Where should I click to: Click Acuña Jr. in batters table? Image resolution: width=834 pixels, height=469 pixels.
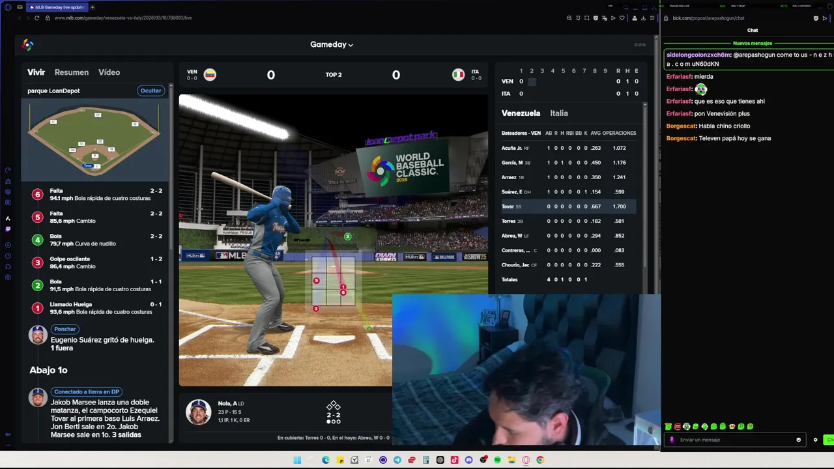coord(511,148)
